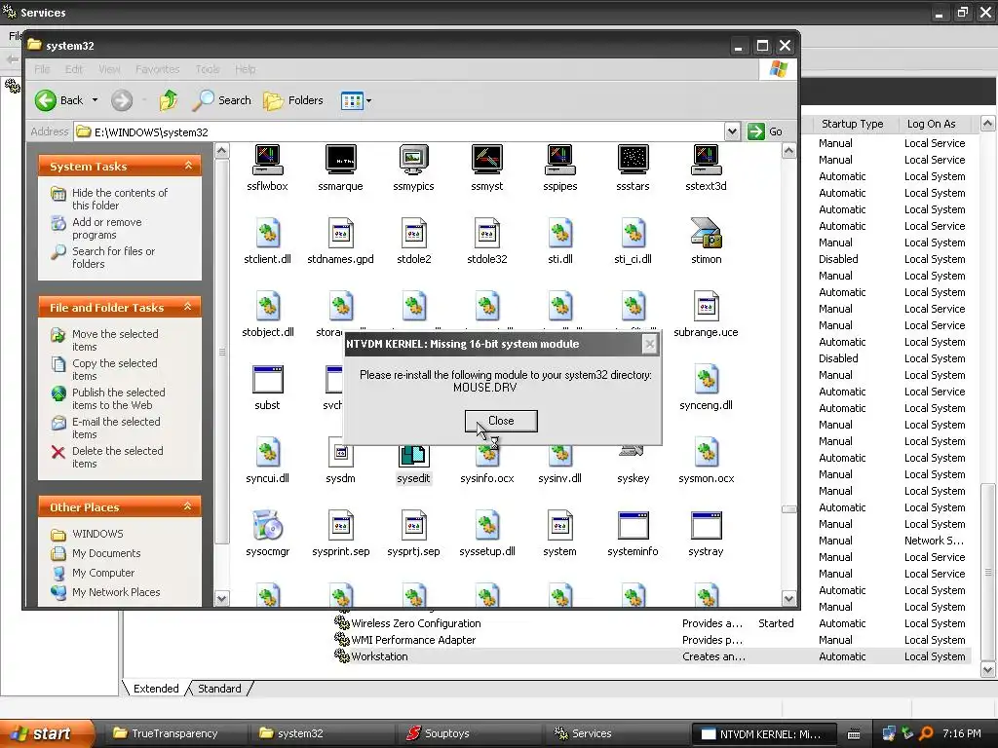
Task: Select the systray file icon
Action: tap(706, 526)
